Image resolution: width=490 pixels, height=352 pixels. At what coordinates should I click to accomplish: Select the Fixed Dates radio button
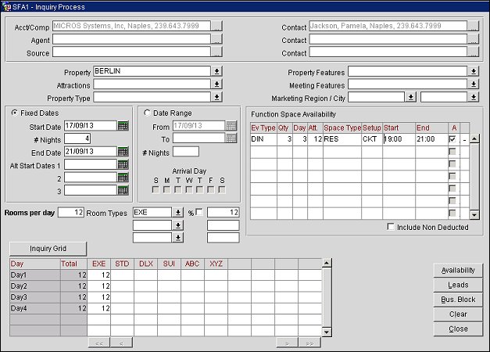pyautogui.click(x=16, y=113)
